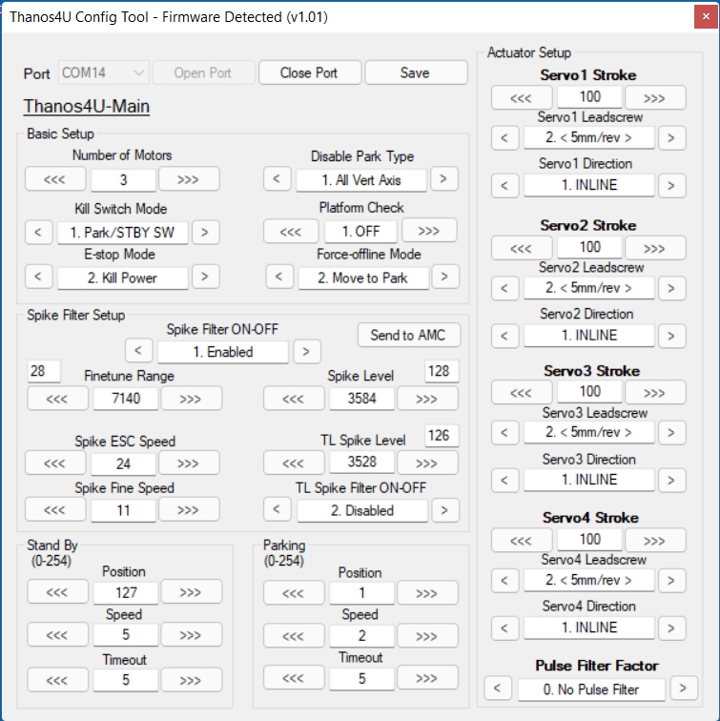Increase Spike Fine Speed with >>>
Viewport: 720px width, 721px height.
point(189,509)
